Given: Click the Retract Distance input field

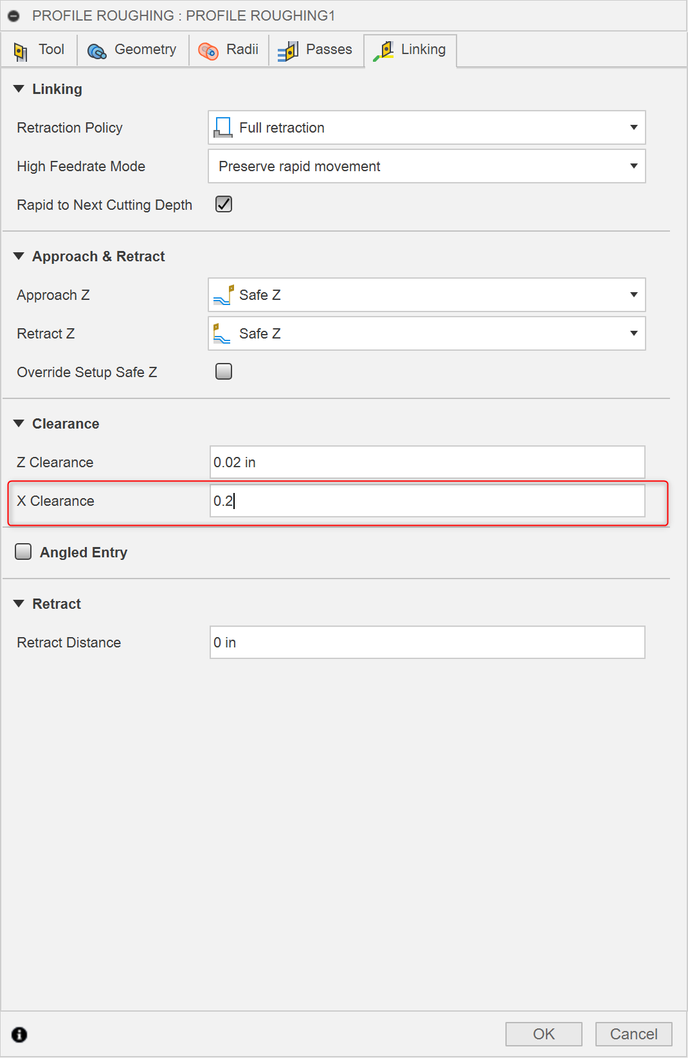Looking at the screenshot, I should tap(427, 642).
